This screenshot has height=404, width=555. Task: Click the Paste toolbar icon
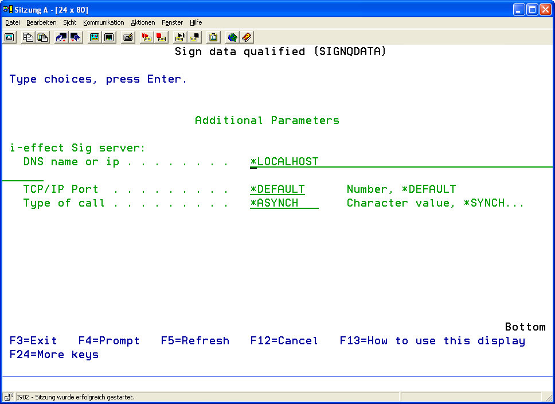(42, 37)
